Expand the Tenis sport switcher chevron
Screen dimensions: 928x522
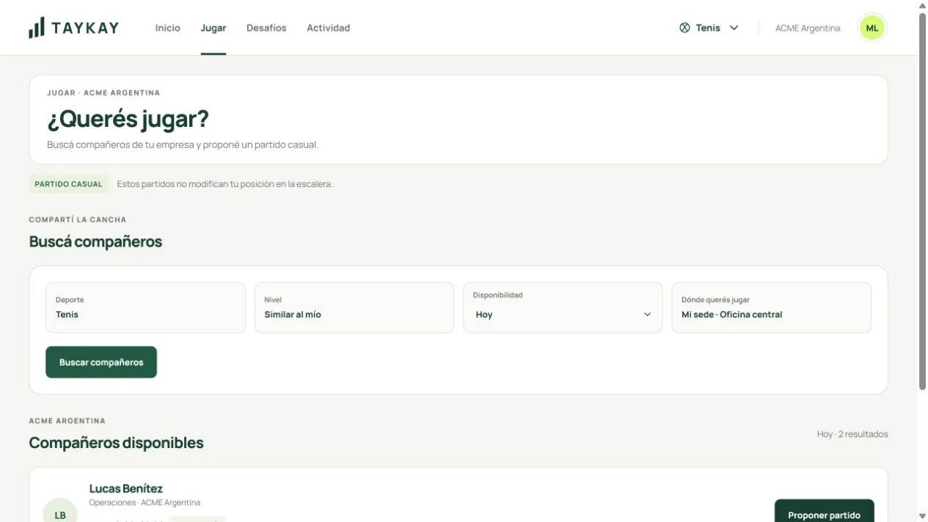pos(734,28)
